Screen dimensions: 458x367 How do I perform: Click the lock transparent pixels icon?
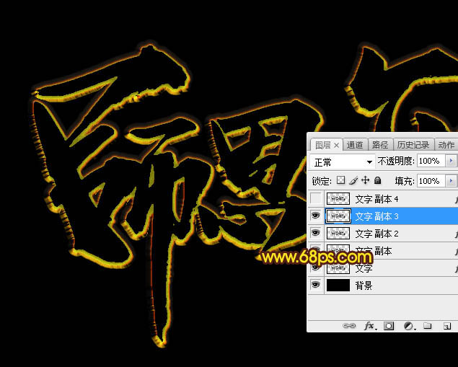click(340, 180)
